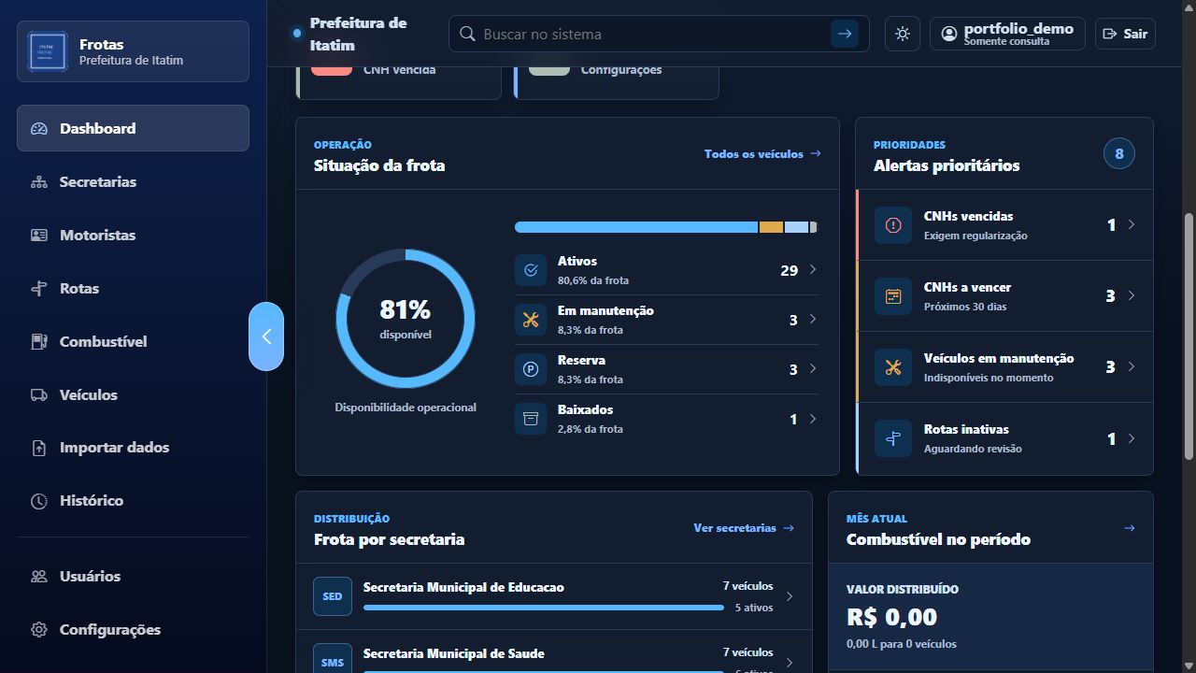
Task: Click the Reserva parking icon
Action: click(531, 369)
